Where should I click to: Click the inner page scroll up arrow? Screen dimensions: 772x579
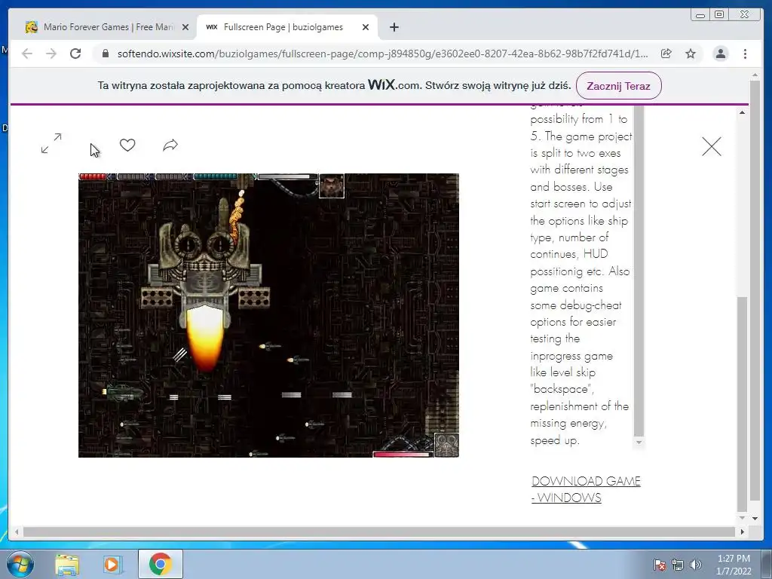[x=742, y=113]
